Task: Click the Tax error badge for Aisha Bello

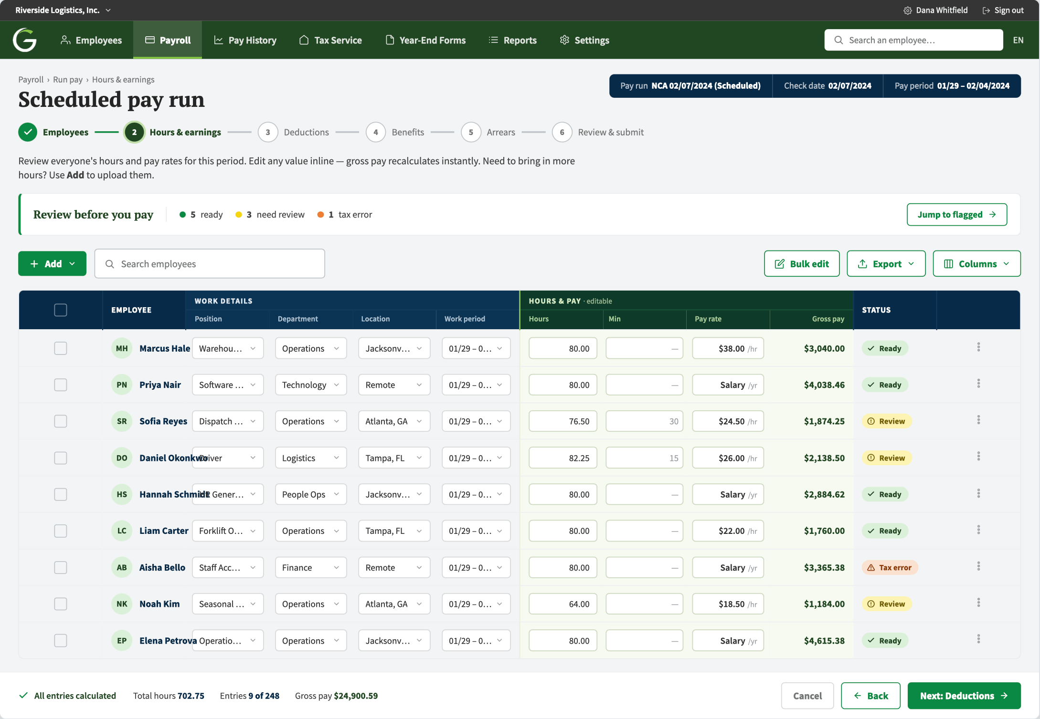Action: pos(890,568)
